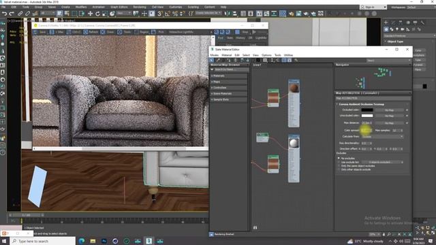Click the Select Object tool icon

59,14
